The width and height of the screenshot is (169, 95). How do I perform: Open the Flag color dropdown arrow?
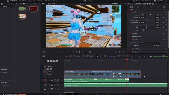point(111,56)
